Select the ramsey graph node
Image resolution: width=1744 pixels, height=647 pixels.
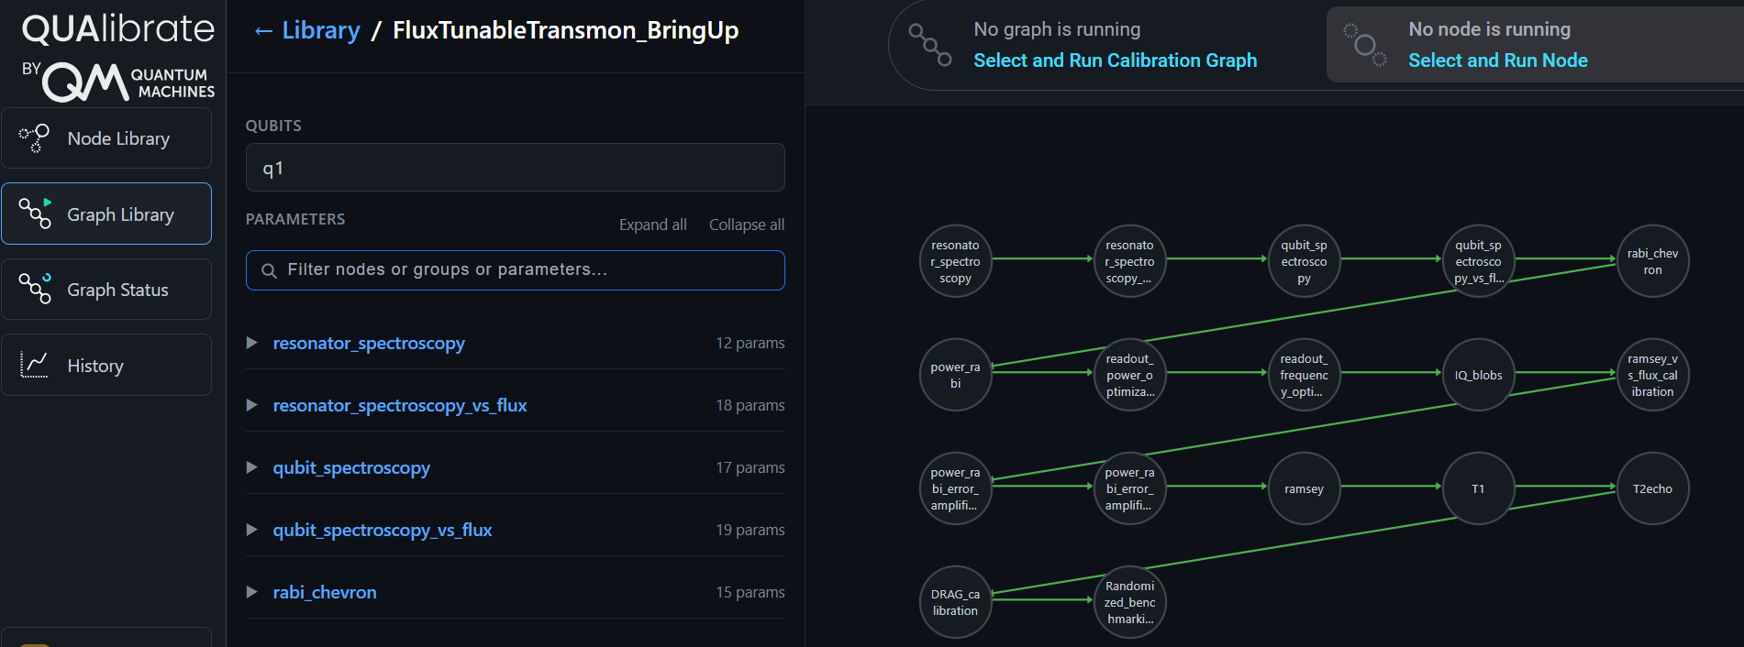[x=1304, y=488]
